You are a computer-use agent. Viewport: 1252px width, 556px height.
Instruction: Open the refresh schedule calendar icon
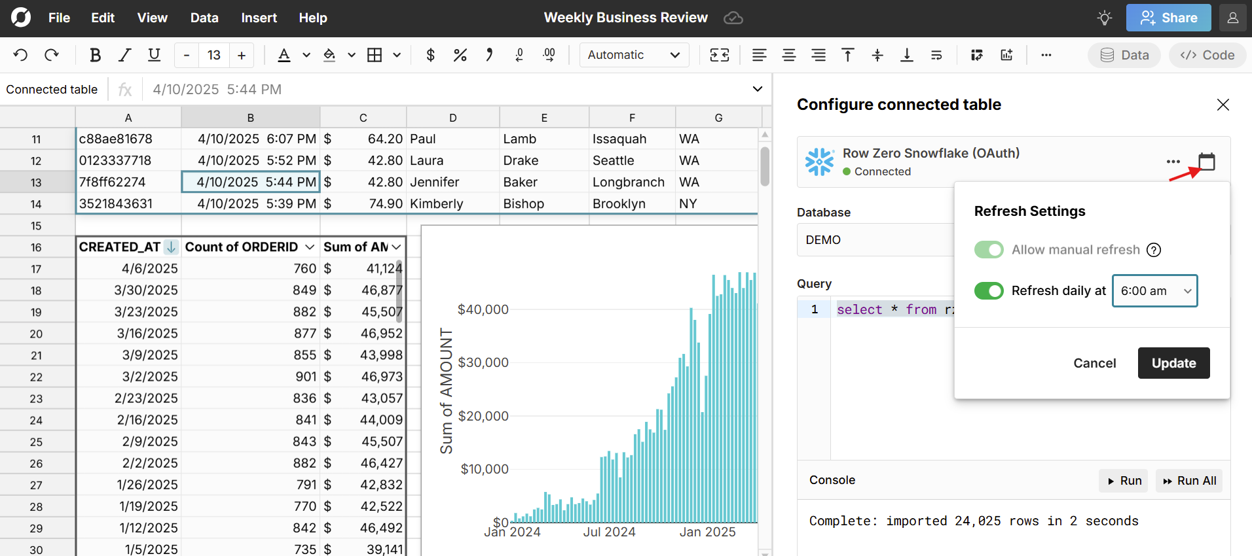[1206, 162]
